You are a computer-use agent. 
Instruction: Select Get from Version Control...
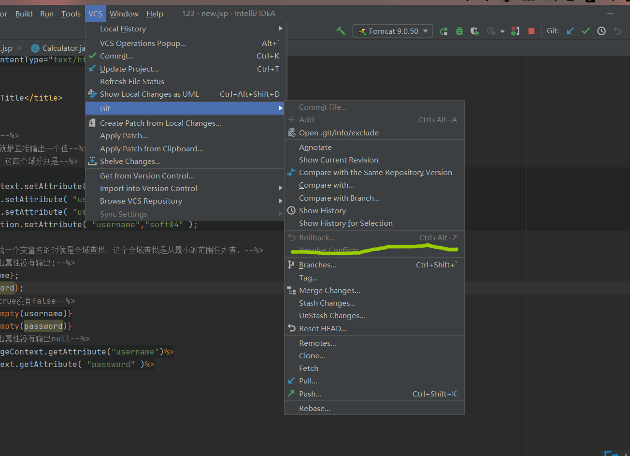pyautogui.click(x=186, y=176)
